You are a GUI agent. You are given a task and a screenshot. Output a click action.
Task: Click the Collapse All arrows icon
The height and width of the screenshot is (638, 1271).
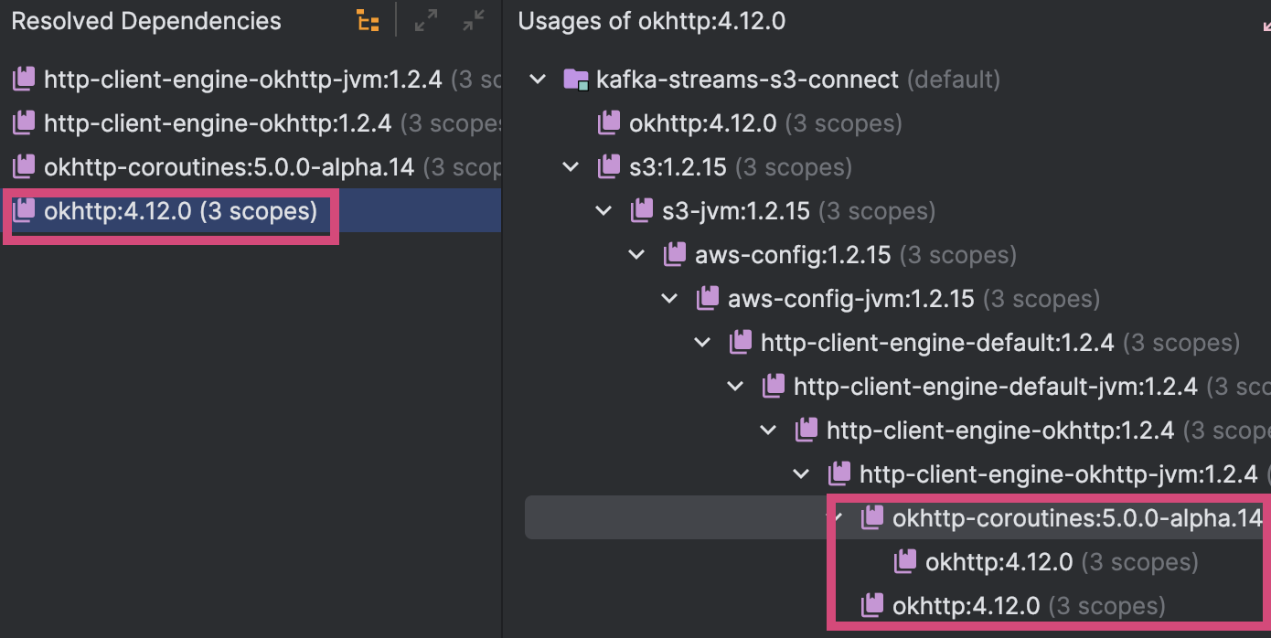click(474, 22)
